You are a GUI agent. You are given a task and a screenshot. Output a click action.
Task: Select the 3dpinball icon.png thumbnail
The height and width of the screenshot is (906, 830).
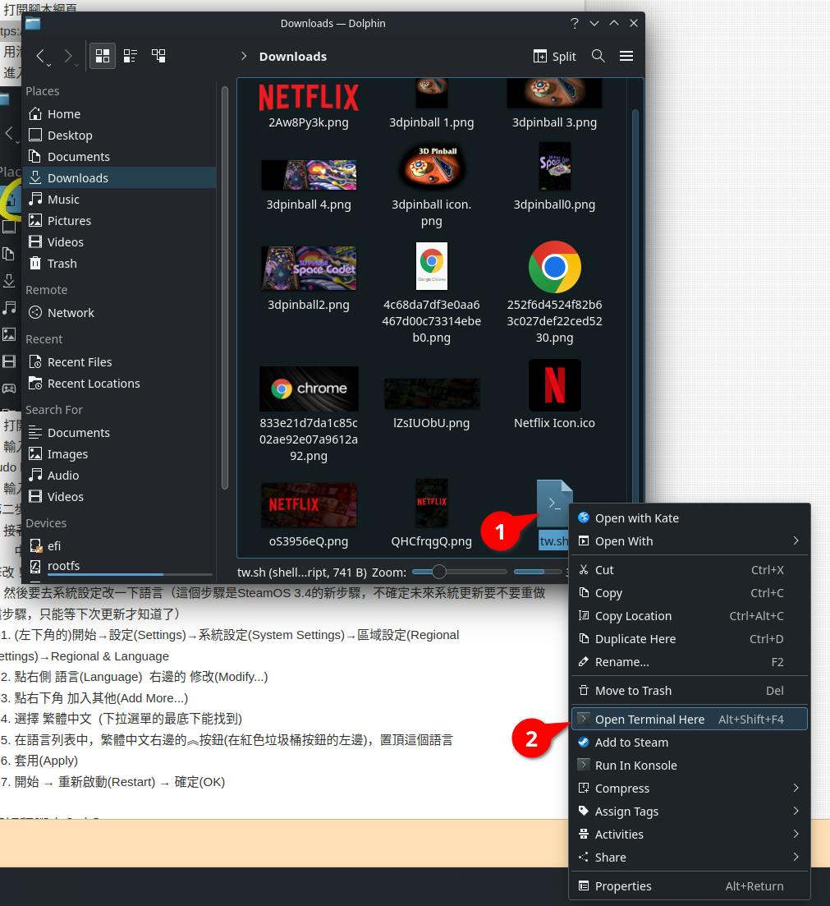pyautogui.click(x=432, y=166)
